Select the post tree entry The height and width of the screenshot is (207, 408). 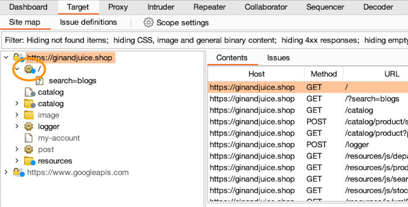tap(46, 149)
